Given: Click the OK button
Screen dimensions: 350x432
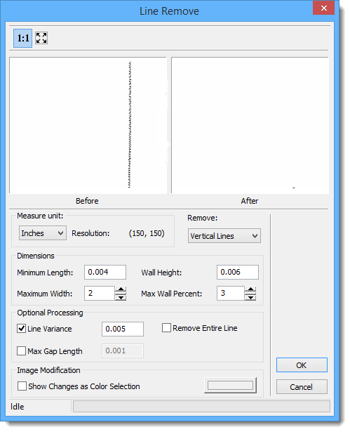Looking at the screenshot, I should [302, 365].
